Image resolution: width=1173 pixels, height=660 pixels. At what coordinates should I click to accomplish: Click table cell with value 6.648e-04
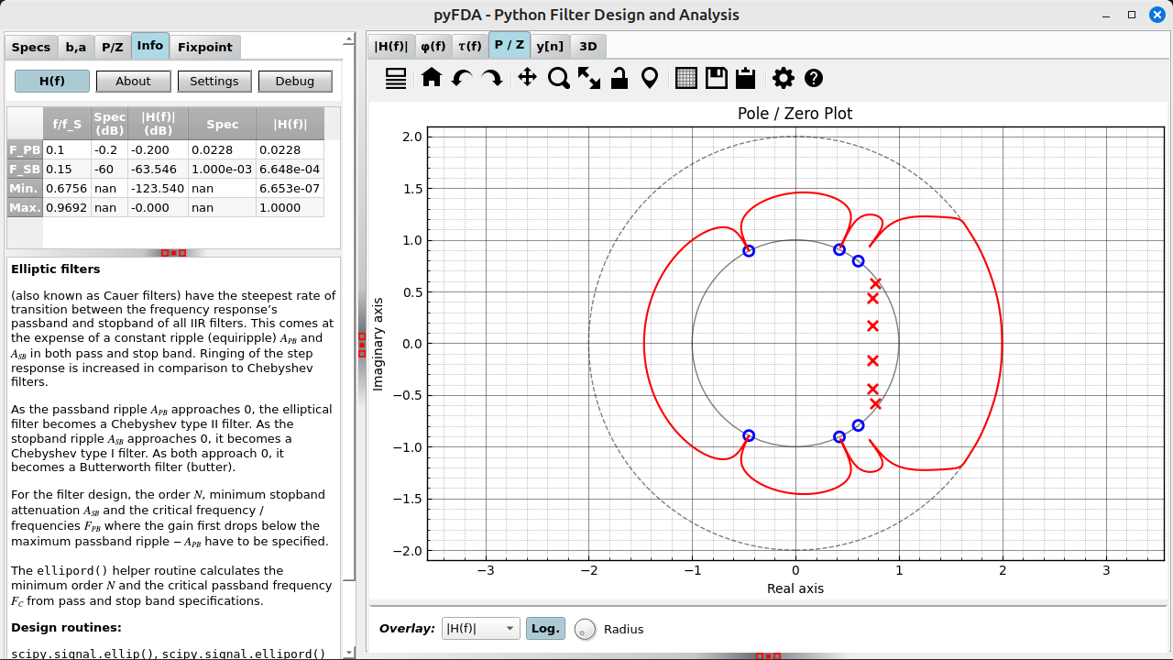click(x=291, y=169)
